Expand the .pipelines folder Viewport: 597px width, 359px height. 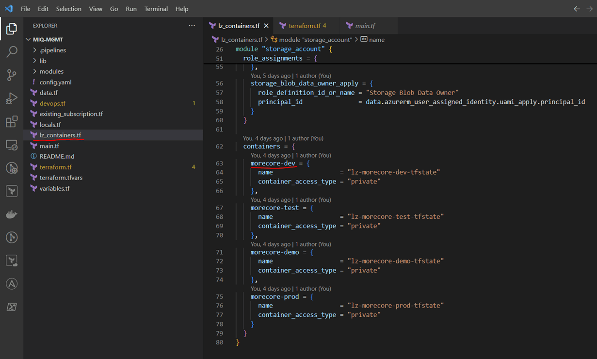(x=52, y=50)
